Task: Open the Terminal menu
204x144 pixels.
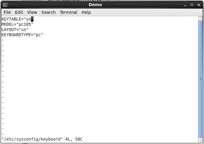Action: coord(68,12)
